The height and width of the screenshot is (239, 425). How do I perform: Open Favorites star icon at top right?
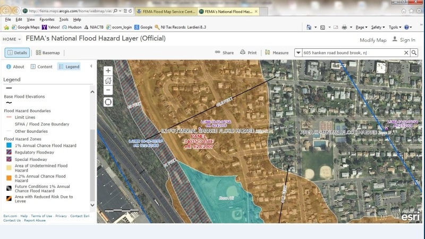pos(411,11)
